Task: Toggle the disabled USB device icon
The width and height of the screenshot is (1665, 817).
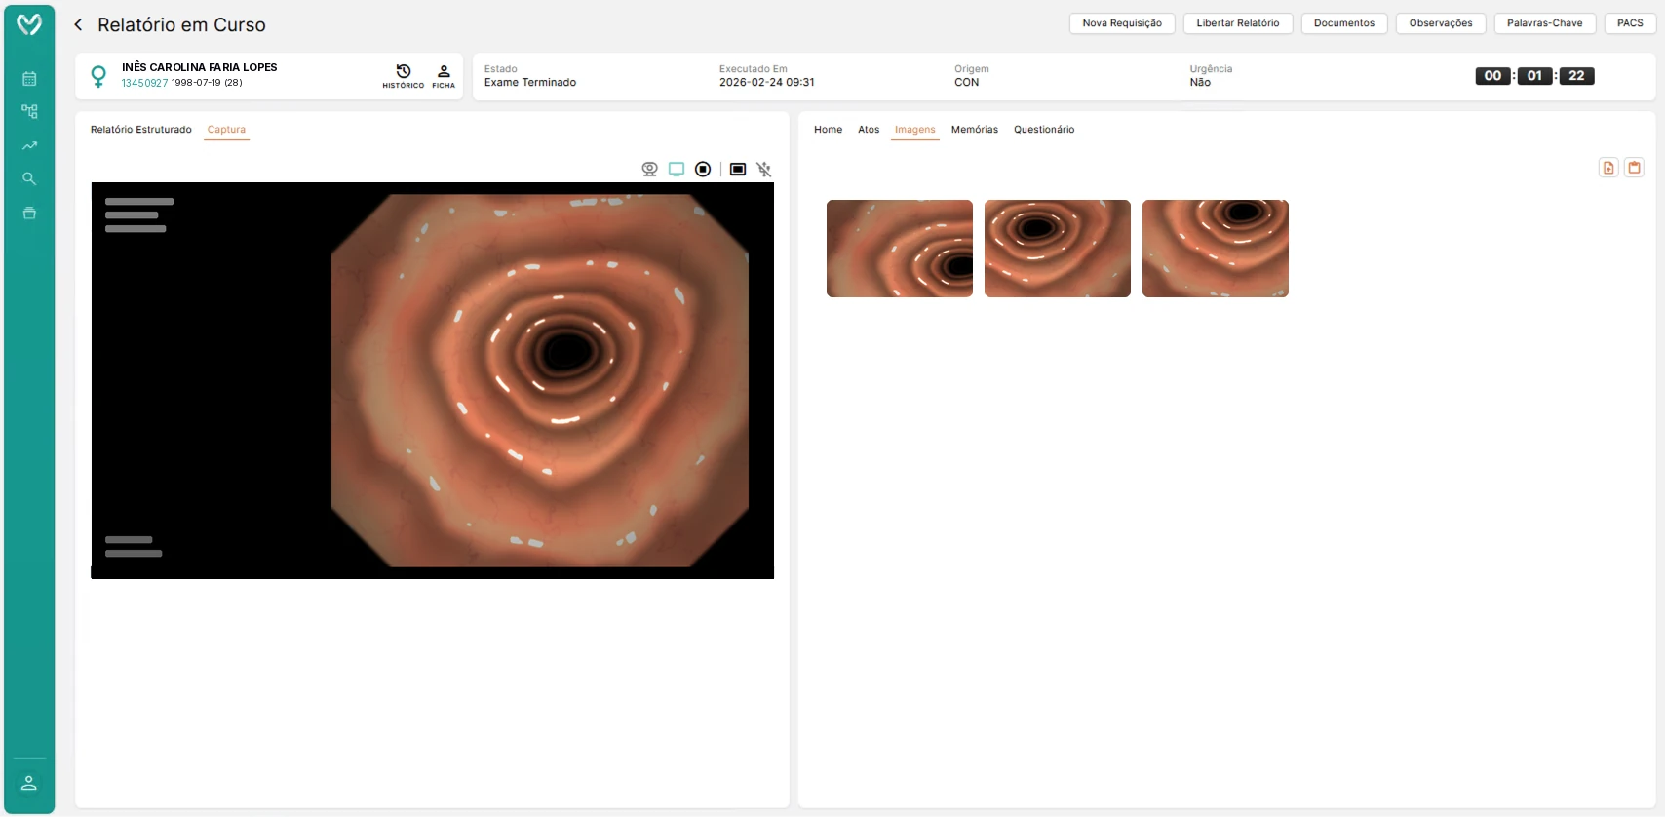Action: coord(764,170)
